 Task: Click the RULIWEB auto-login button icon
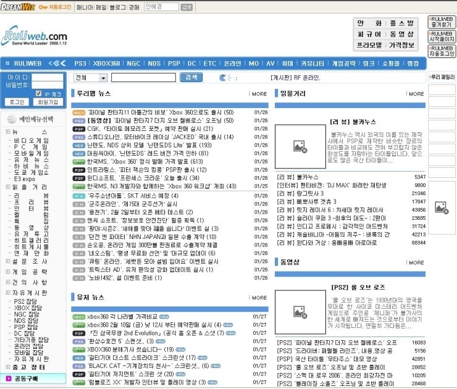click(442, 51)
